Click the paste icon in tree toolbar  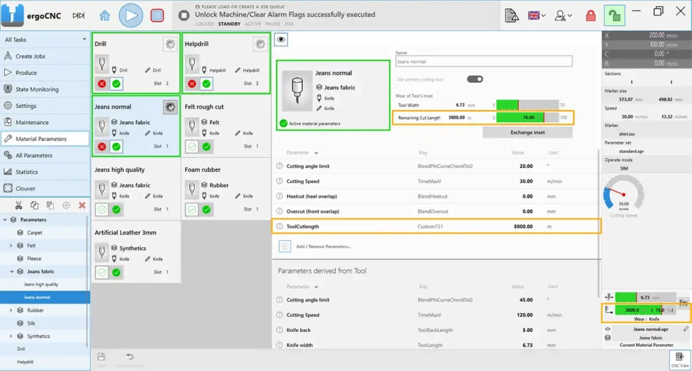pyautogui.click(x=50, y=205)
